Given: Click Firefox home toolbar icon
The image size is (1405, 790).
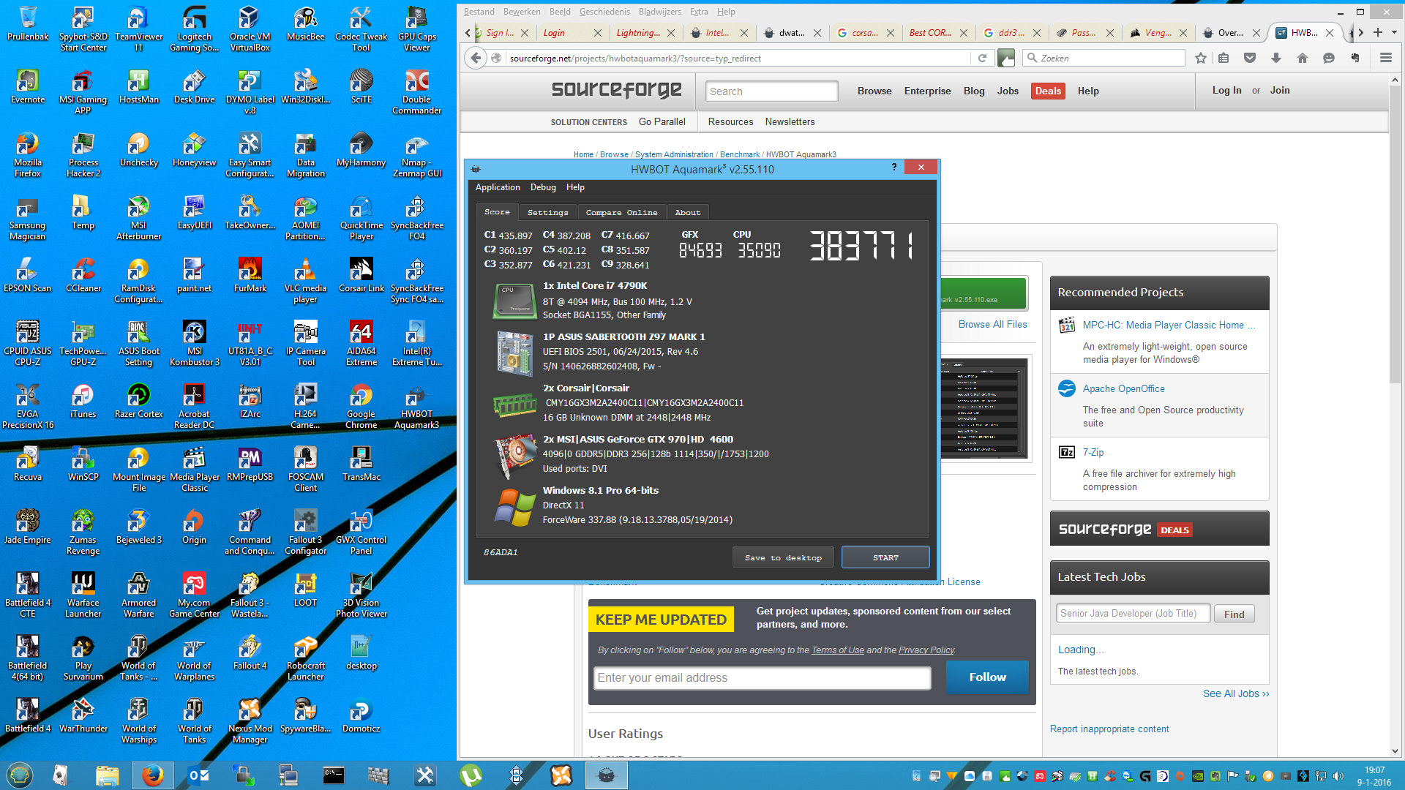Looking at the screenshot, I should [1302, 58].
